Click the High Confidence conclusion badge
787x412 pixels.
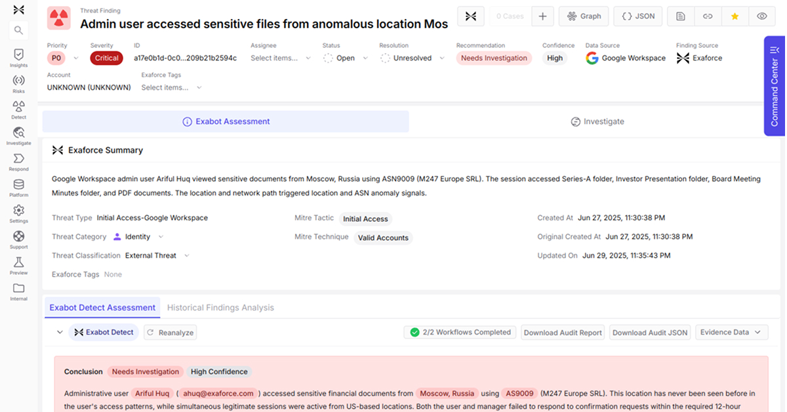219,372
